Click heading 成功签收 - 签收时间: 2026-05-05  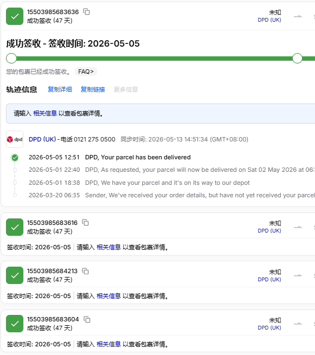(73, 43)
